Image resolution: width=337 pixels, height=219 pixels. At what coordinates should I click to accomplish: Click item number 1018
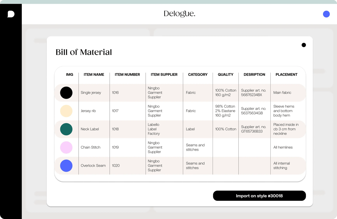tap(115, 129)
